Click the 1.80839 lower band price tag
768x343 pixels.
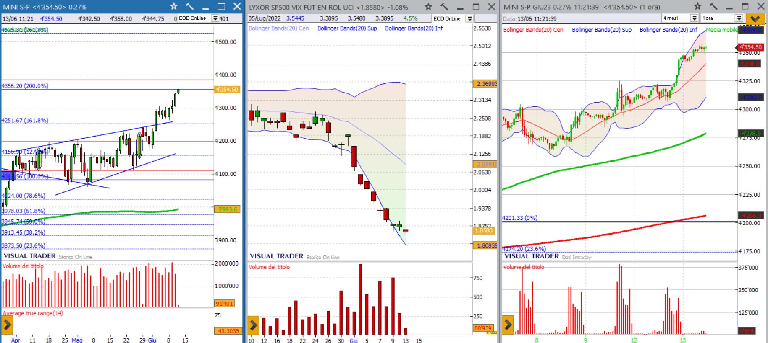click(x=485, y=246)
